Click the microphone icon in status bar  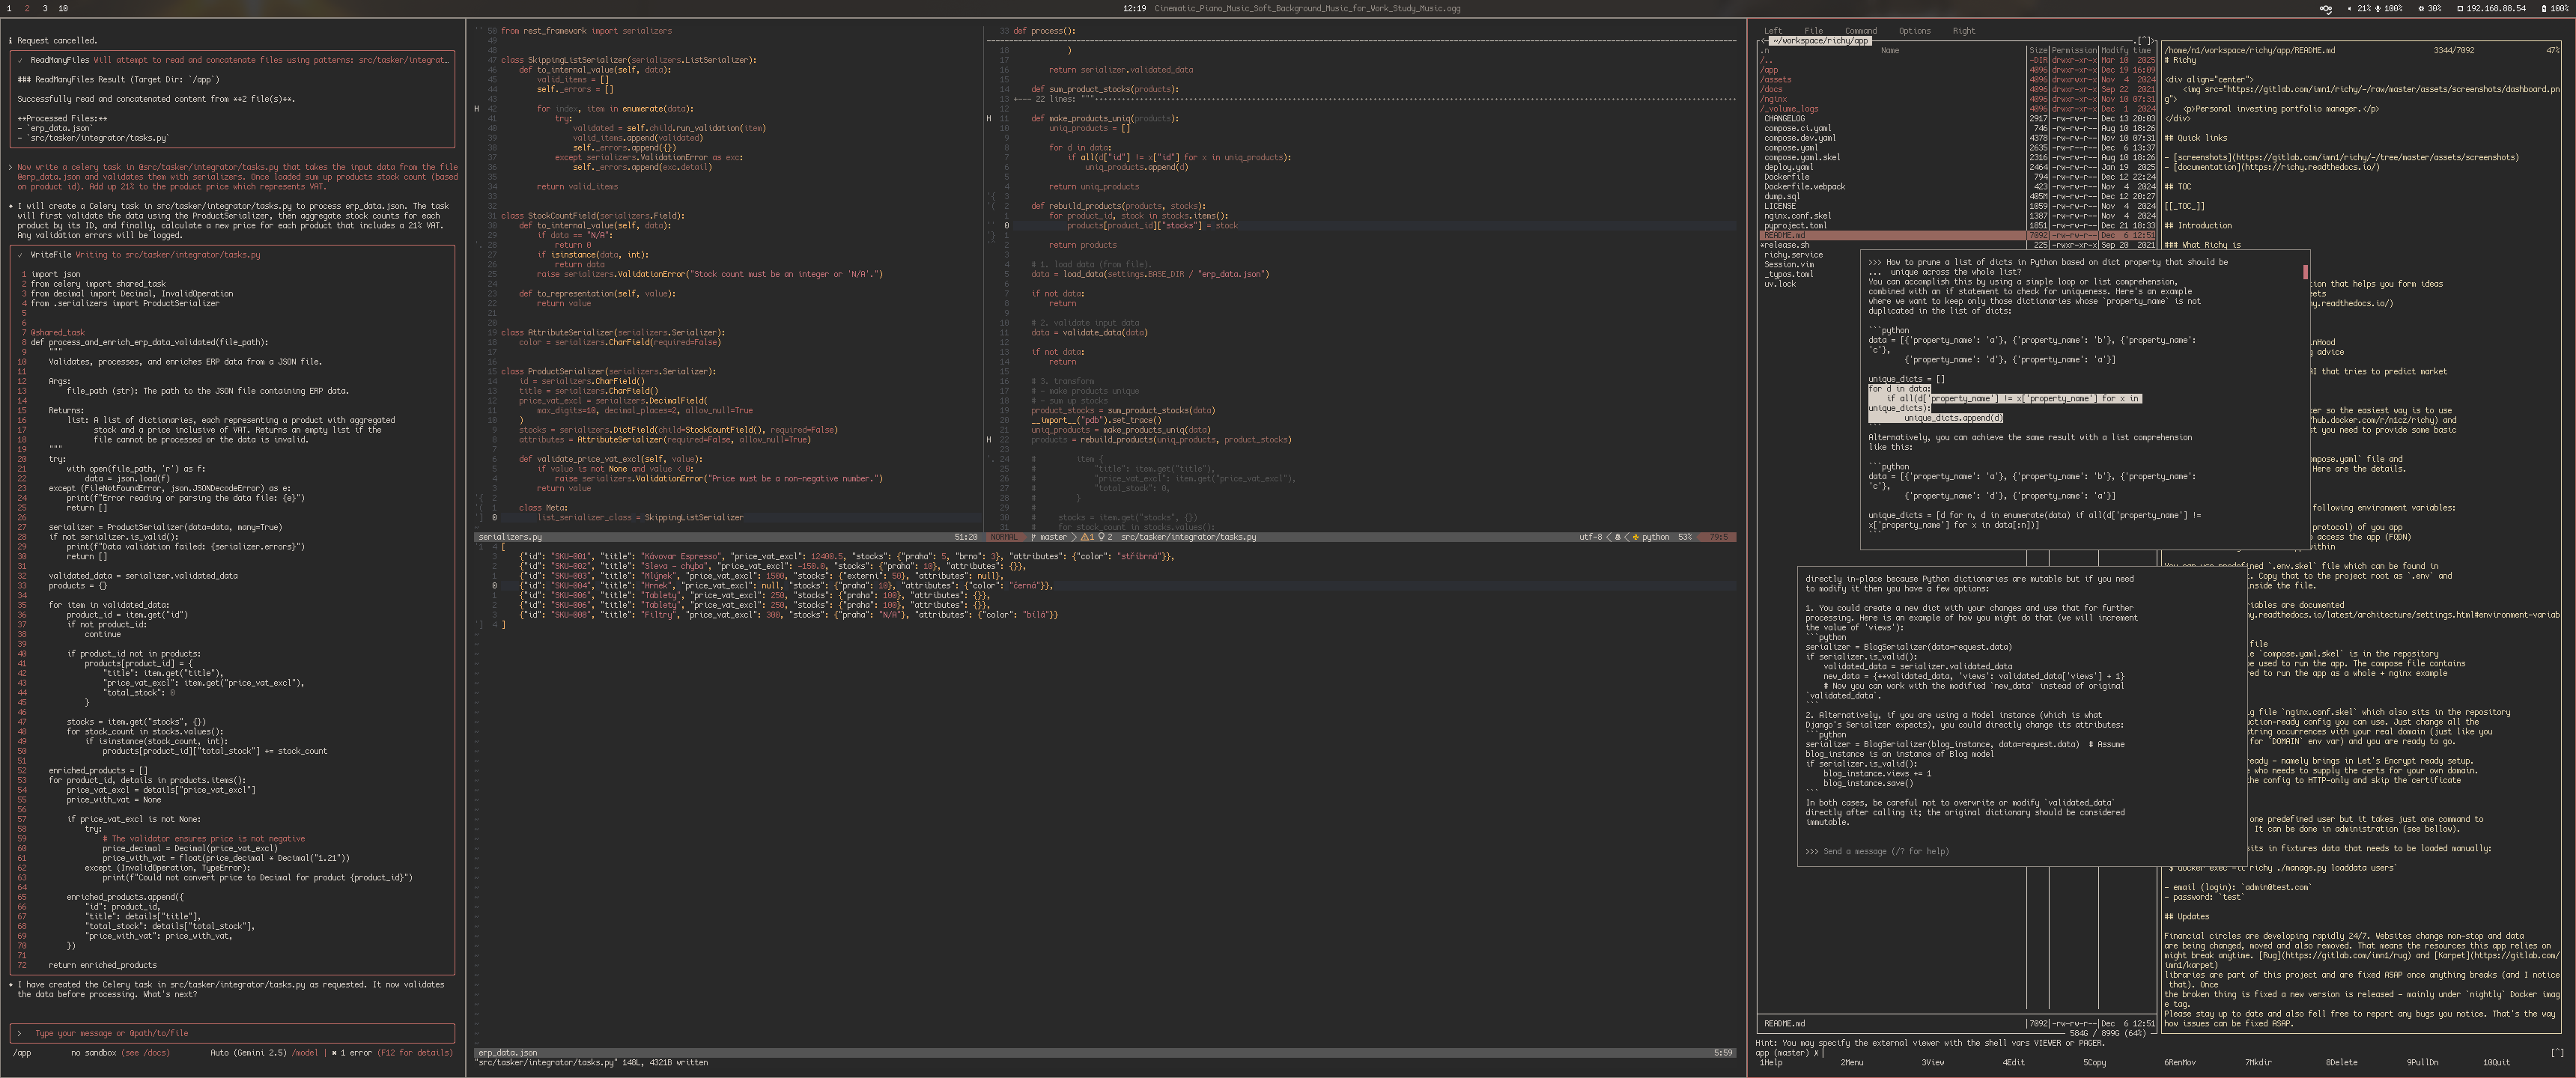(2378, 8)
